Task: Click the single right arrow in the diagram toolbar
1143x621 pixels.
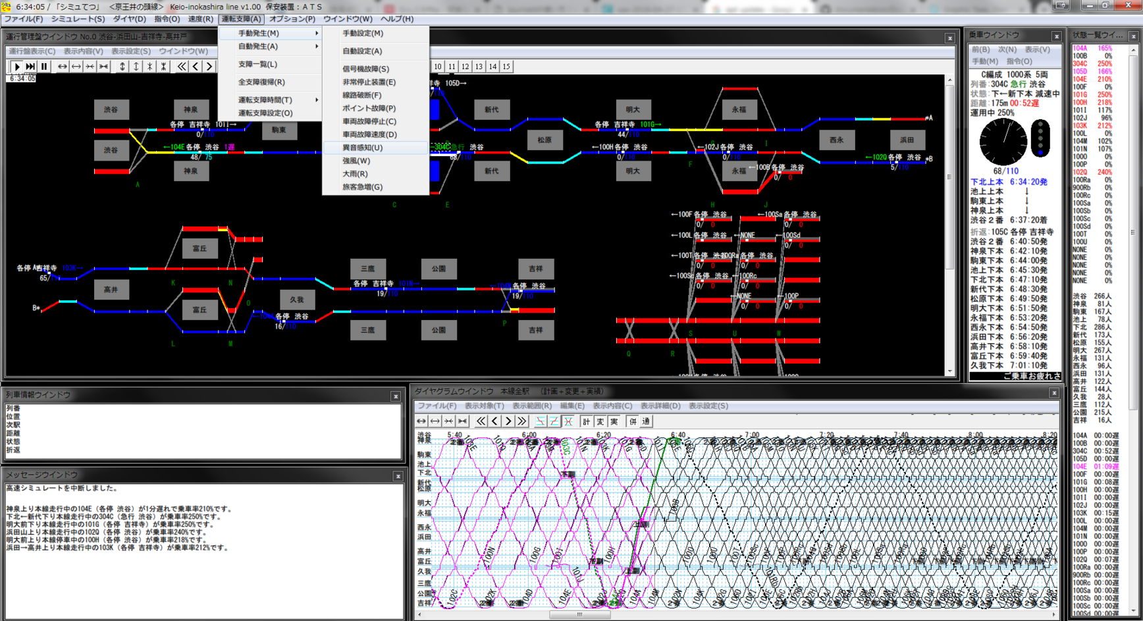Action: click(x=508, y=421)
